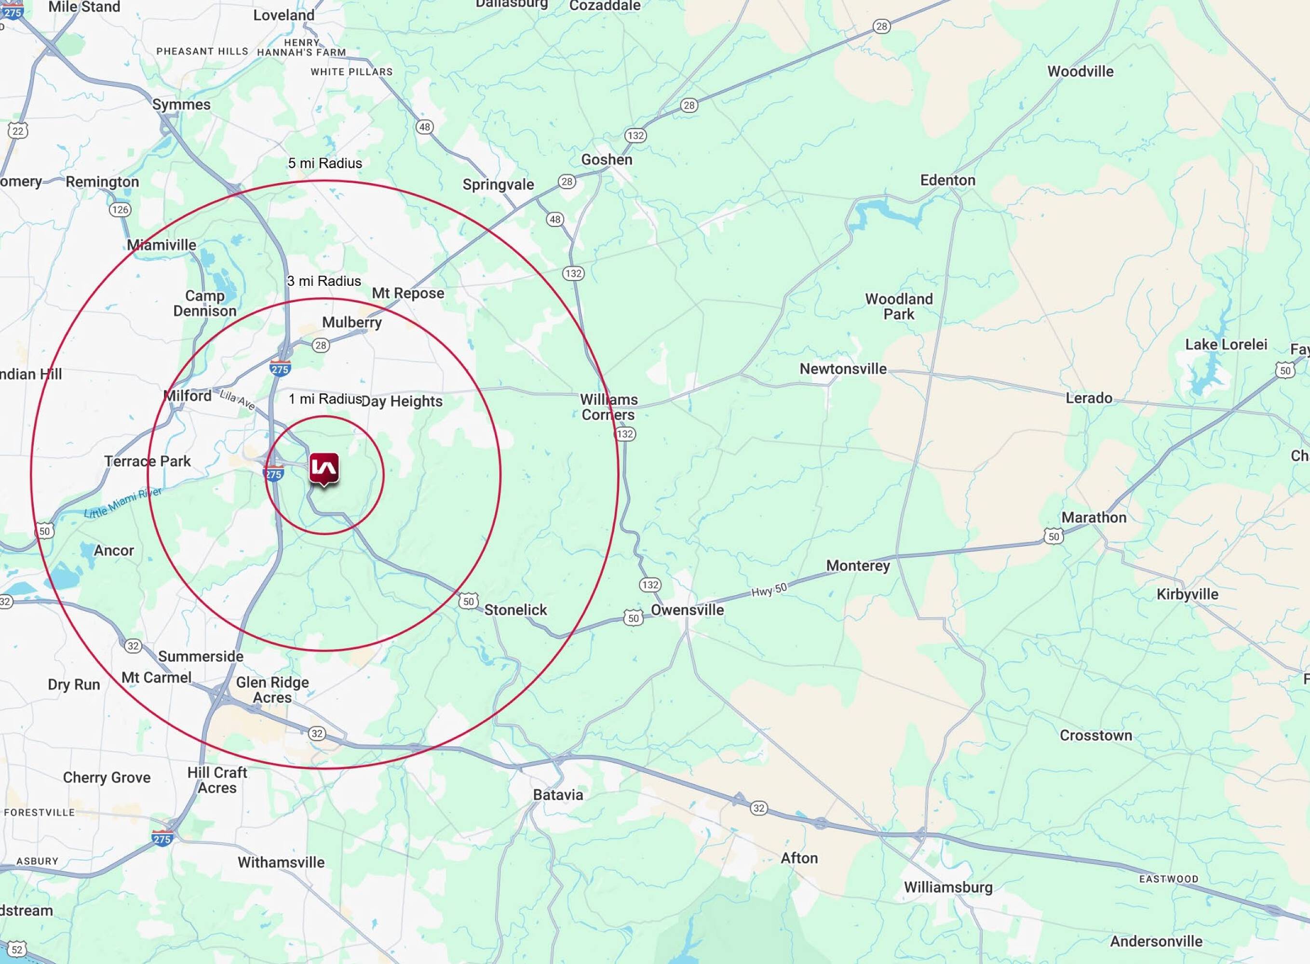The width and height of the screenshot is (1310, 964).
Task: Click the Milford town label
Action: coord(188,396)
